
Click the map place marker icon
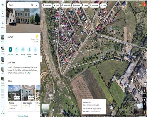111,28
